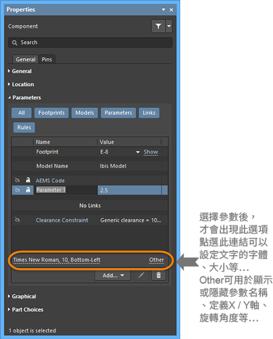The height and width of the screenshot is (339, 273).
Task: Open the Properties panel options arrow
Action: point(163,10)
